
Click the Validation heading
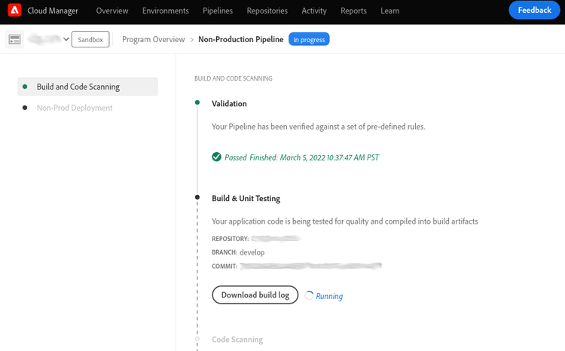229,103
